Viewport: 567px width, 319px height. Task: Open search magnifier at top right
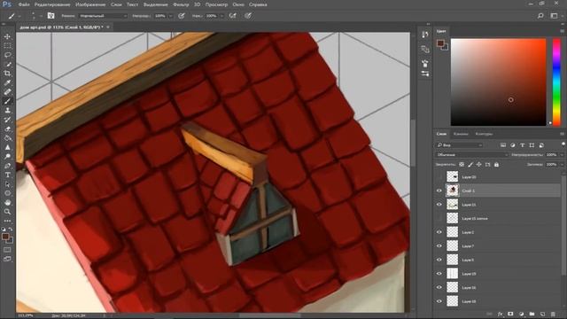coord(540,16)
